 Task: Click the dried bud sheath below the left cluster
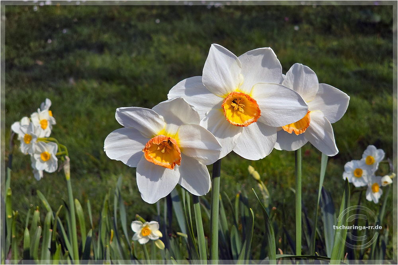point(67,167)
